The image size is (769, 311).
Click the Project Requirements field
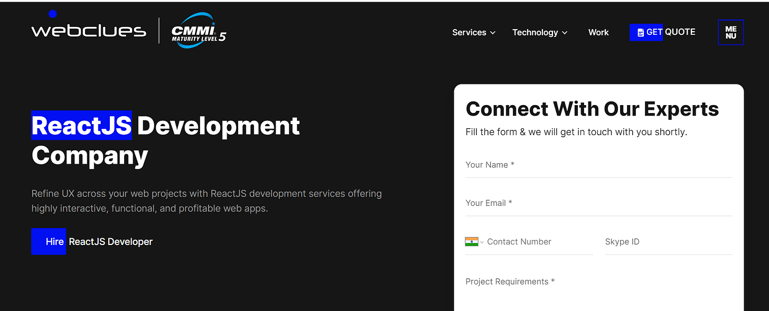[597, 281]
